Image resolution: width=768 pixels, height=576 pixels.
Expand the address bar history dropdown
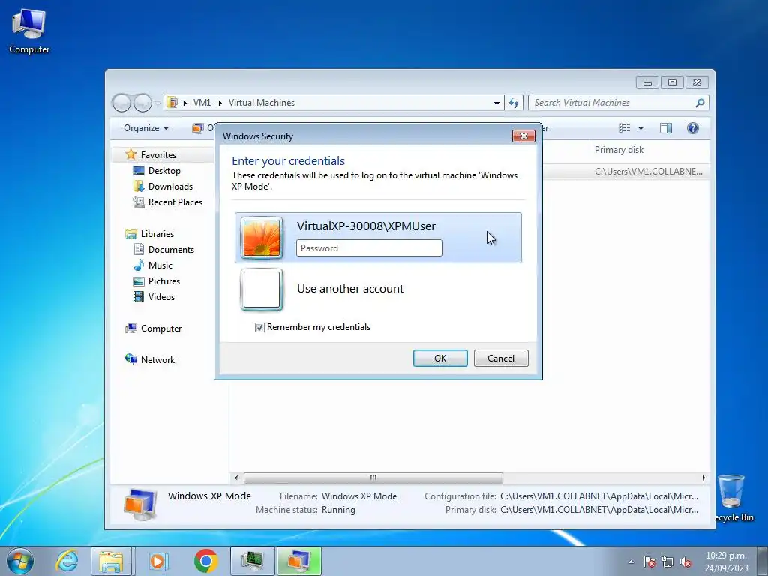click(x=496, y=103)
